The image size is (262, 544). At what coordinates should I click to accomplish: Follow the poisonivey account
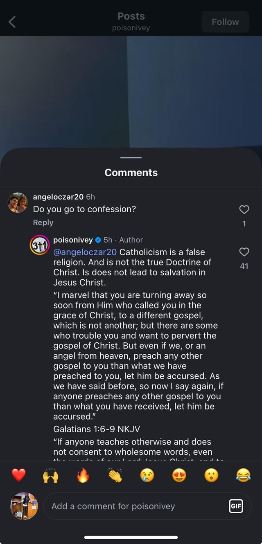coord(225,22)
